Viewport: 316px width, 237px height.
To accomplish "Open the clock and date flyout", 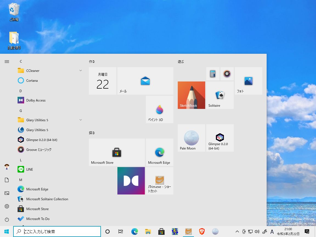I will coord(288,232).
